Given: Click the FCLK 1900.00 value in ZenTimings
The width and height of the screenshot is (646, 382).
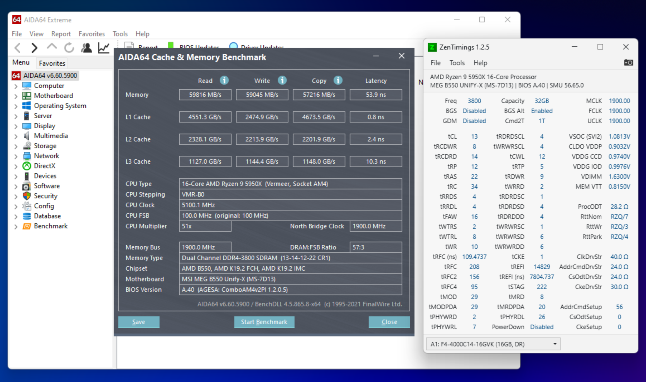Looking at the screenshot, I should [619, 111].
